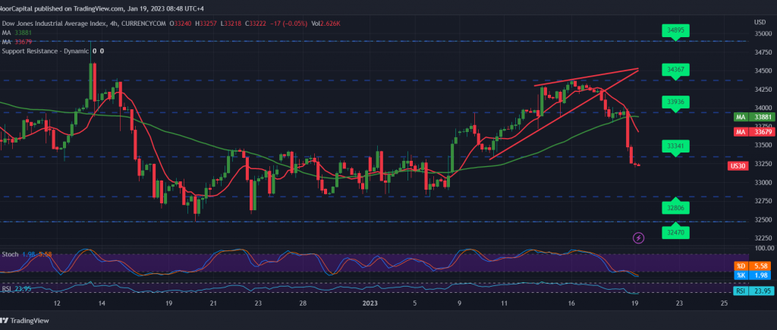
Task: Click date 28 on the time axis
Action: 303,303
